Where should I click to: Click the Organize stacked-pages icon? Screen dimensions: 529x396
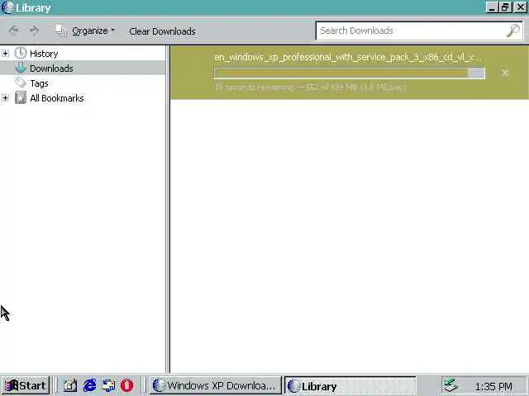[x=60, y=31]
